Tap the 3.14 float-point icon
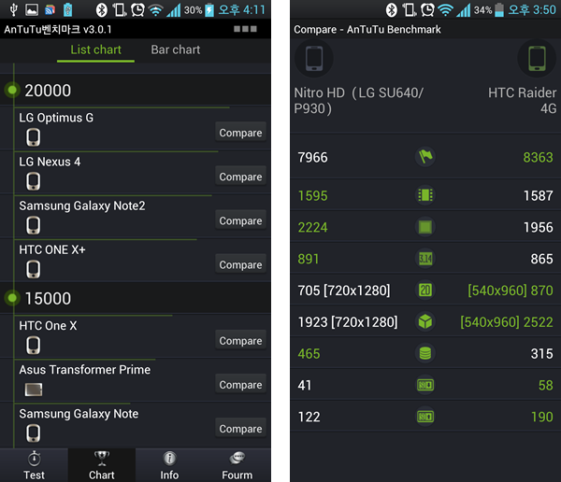Image resolution: width=561 pixels, height=482 pixels. coord(425,258)
